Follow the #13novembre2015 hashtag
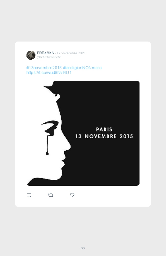The width and height of the screenshot is (166, 256). (x=44, y=68)
